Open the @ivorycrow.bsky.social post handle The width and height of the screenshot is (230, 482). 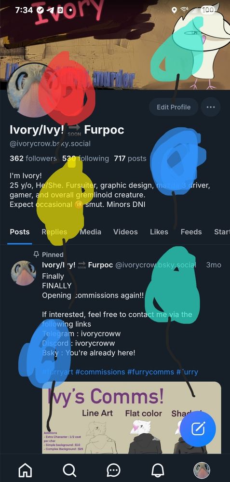(x=156, y=265)
